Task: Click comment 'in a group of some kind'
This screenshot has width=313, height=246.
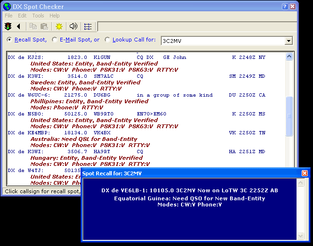Action: coord(175,95)
